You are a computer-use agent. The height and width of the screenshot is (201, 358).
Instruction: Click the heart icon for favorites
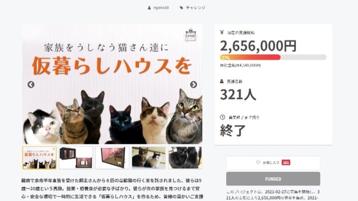258,162
